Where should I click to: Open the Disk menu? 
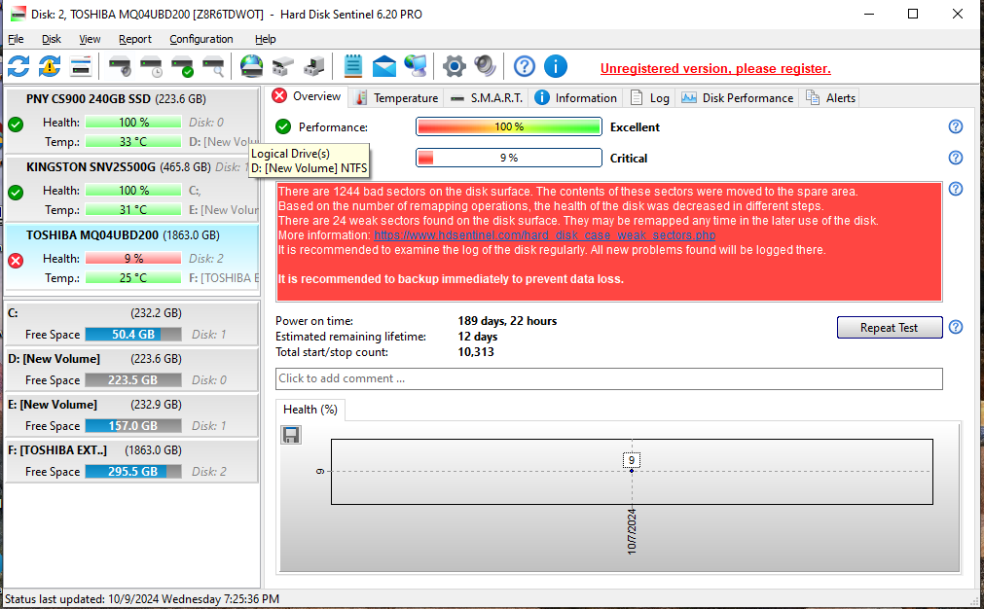click(52, 39)
